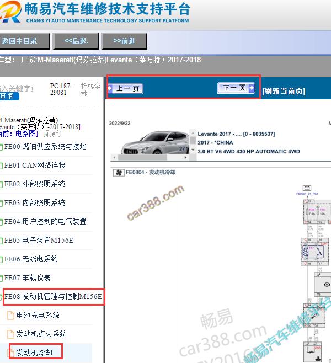Expand FE03 内部照明系统

point(35,202)
